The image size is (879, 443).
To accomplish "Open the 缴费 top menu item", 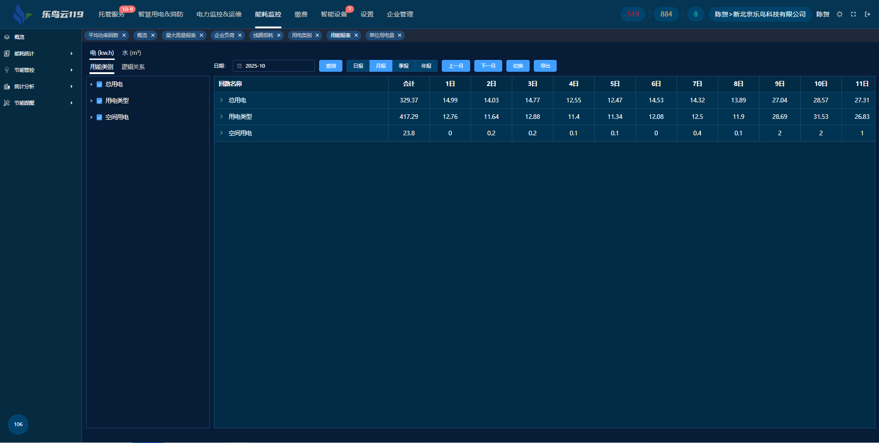I will [x=301, y=14].
